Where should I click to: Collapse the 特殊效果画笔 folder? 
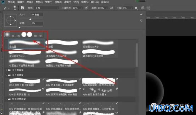[x=6, y=99]
